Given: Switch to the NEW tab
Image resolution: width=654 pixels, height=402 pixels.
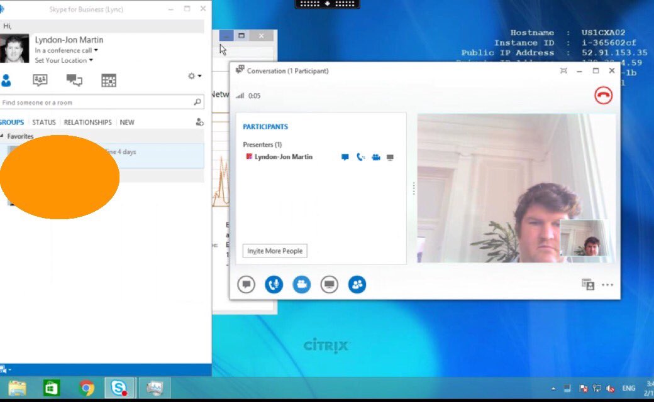Looking at the screenshot, I should [127, 122].
